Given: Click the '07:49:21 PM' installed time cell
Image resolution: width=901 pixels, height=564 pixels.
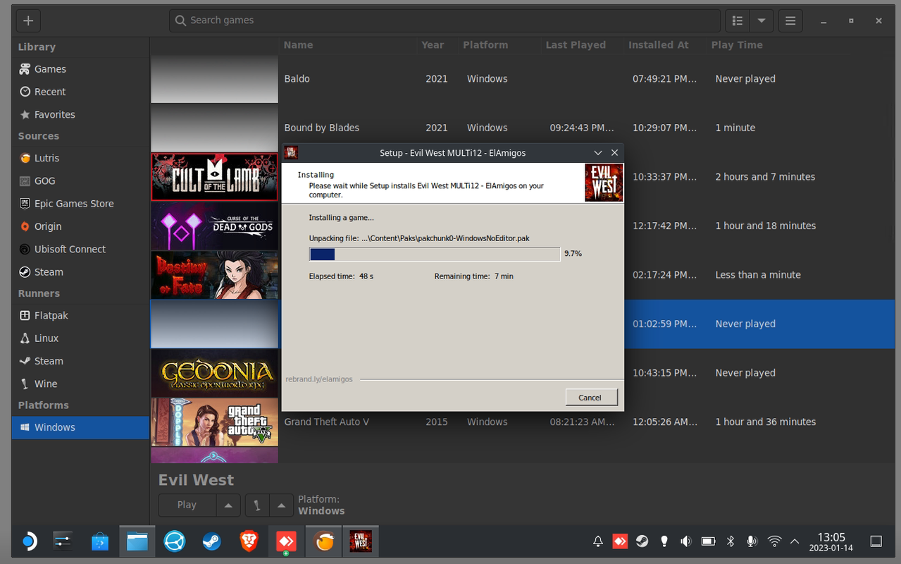Looking at the screenshot, I should click(664, 79).
